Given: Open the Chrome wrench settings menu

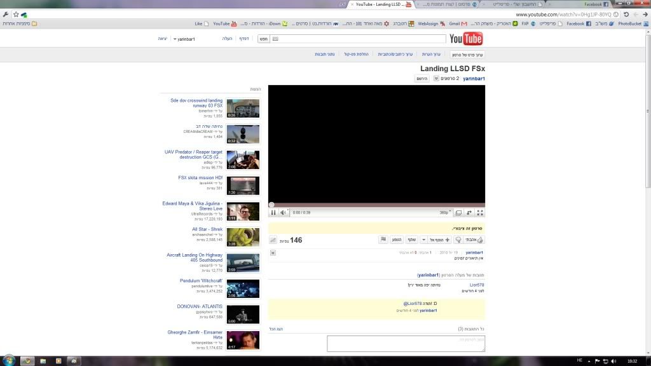Looking at the screenshot, I should pyautogui.click(x=5, y=15).
